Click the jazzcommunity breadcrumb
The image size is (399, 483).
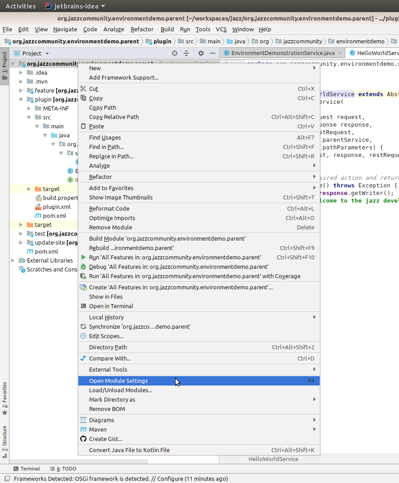(x=299, y=41)
